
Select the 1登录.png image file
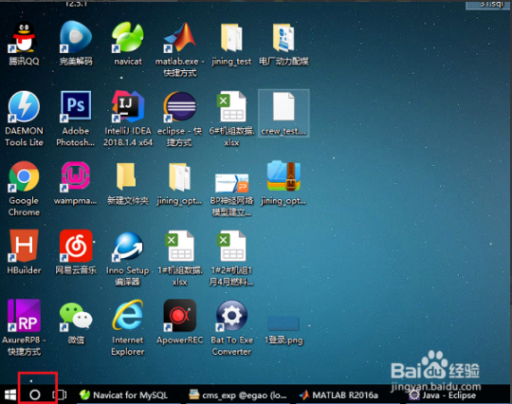[x=283, y=330]
